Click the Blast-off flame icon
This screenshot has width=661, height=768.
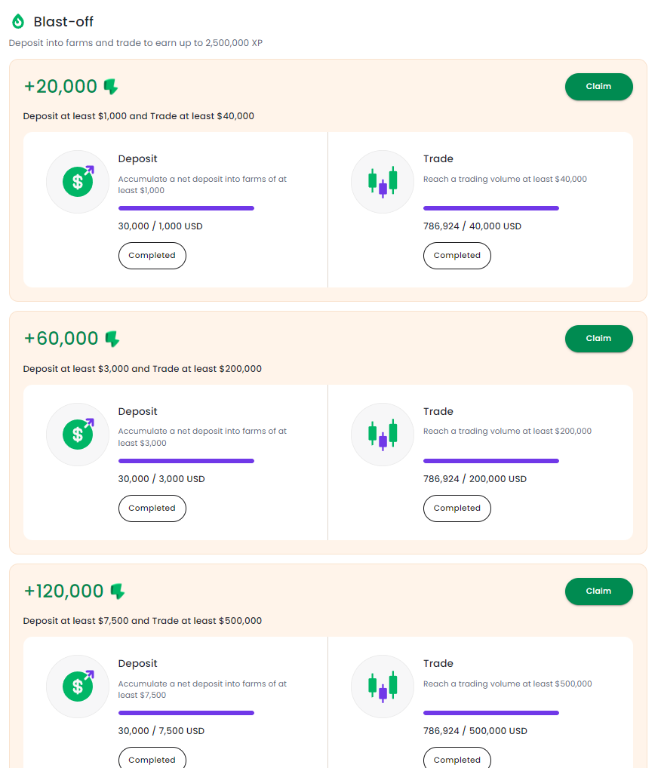pyautogui.click(x=18, y=22)
